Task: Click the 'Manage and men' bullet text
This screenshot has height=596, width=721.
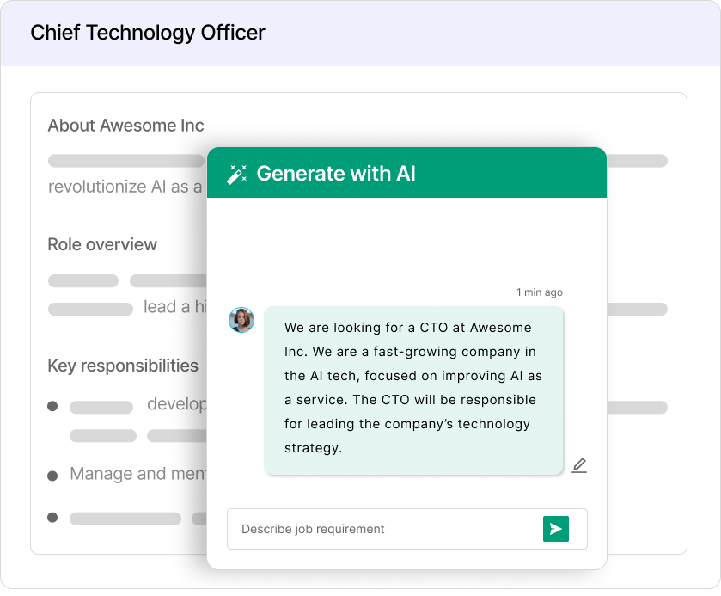Action: pyautogui.click(x=138, y=474)
